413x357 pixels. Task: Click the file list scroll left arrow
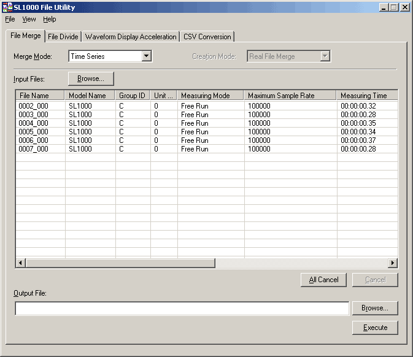coord(20,263)
